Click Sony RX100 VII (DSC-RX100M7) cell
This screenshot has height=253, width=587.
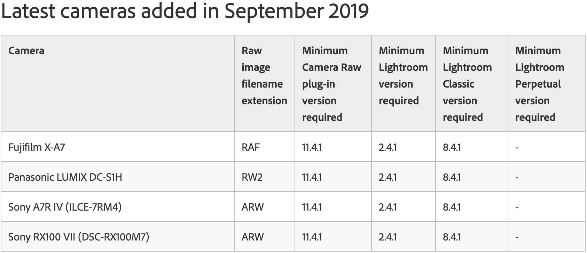[x=79, y=237]
